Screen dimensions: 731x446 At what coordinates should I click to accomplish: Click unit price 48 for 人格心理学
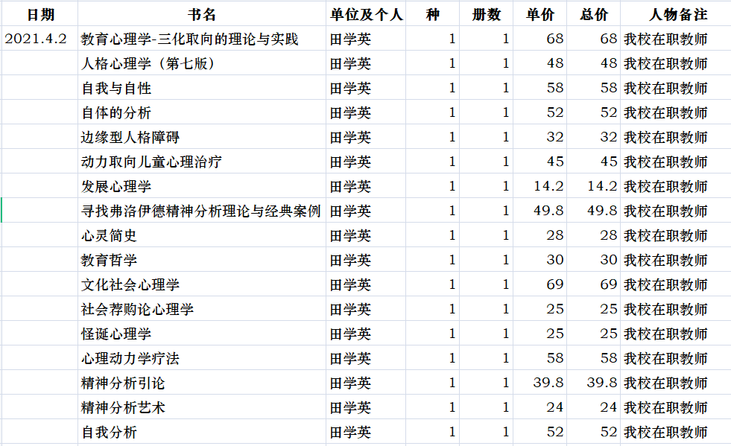539,63
